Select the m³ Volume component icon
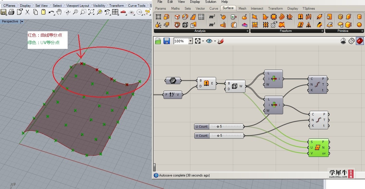 (x=212, y=25)
